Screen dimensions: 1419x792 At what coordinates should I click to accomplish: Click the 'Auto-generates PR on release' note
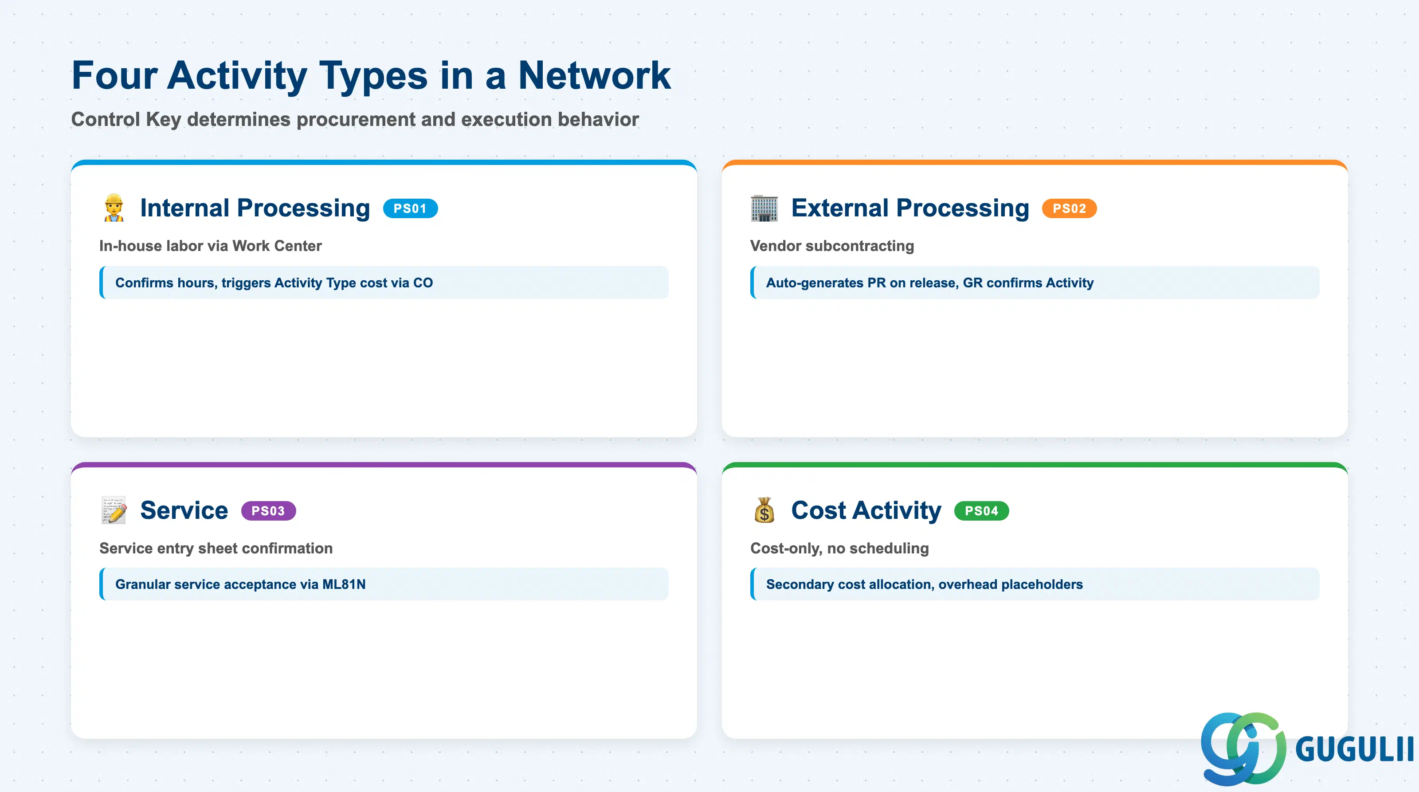pos(1035,282)
